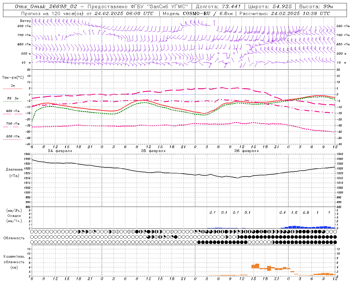The height and width of the screenshot is (281, 351).
Task: Click the "Тем-ра(°C)" temperature panel label
Action: 13,78
